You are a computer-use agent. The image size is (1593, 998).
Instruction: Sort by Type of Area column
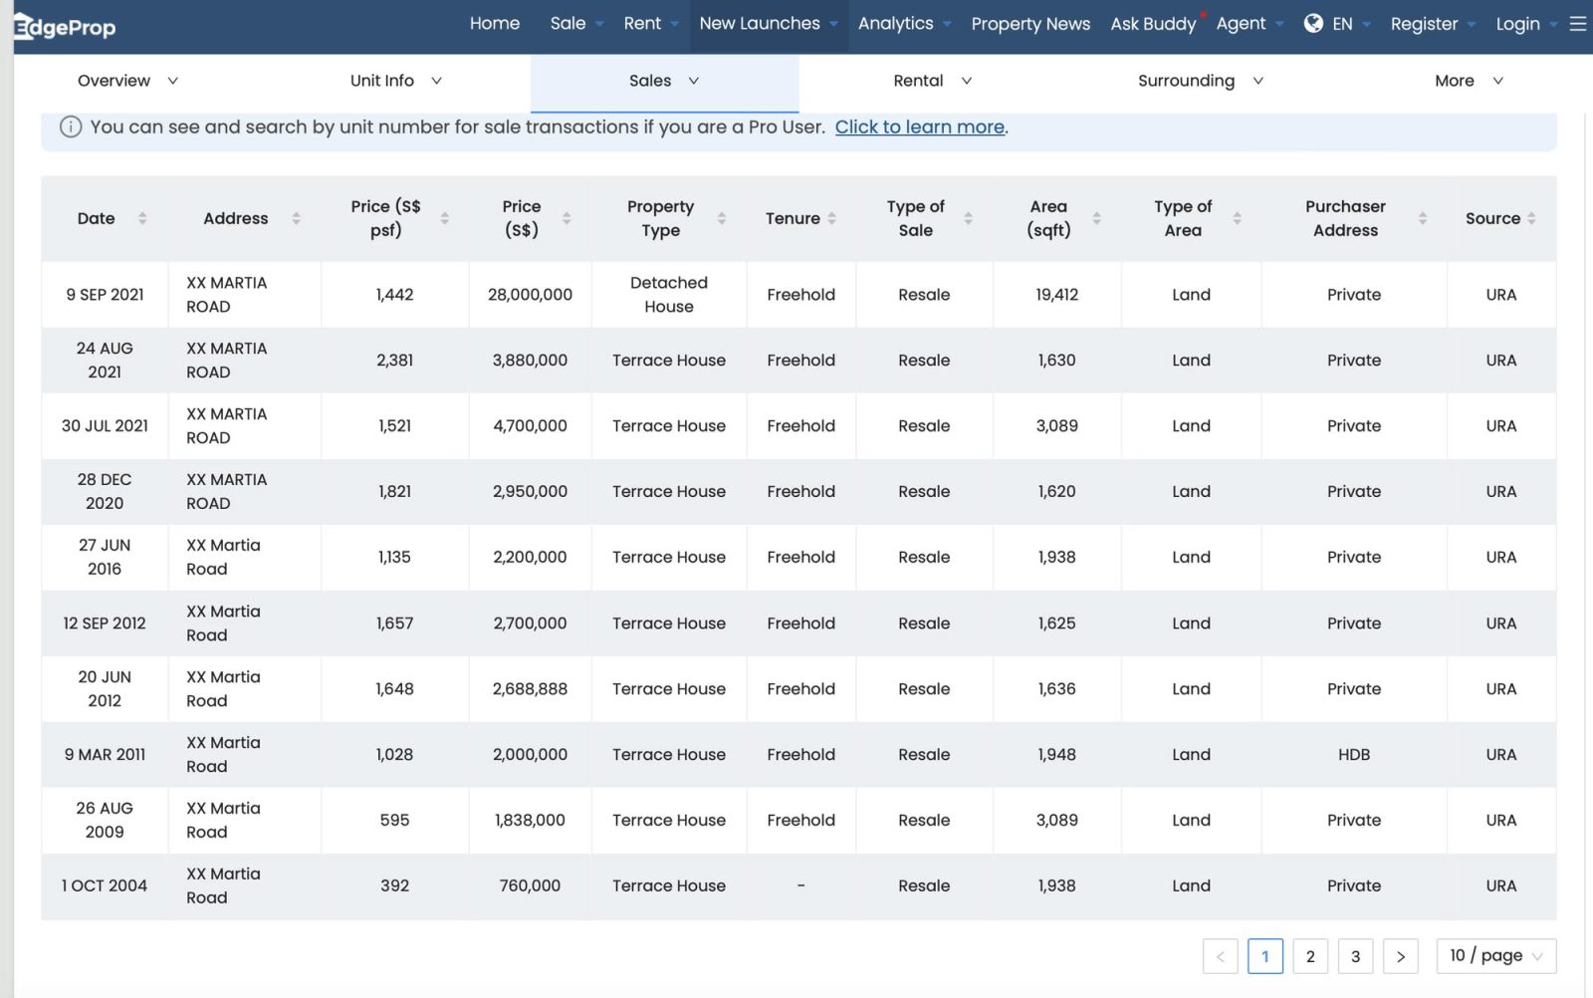point(1237,218)
